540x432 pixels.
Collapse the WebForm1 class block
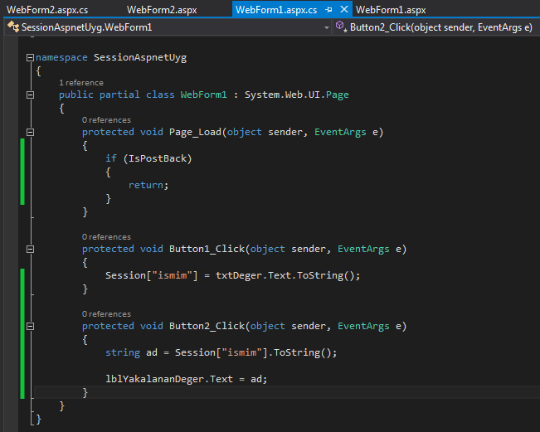coord(31,95)
